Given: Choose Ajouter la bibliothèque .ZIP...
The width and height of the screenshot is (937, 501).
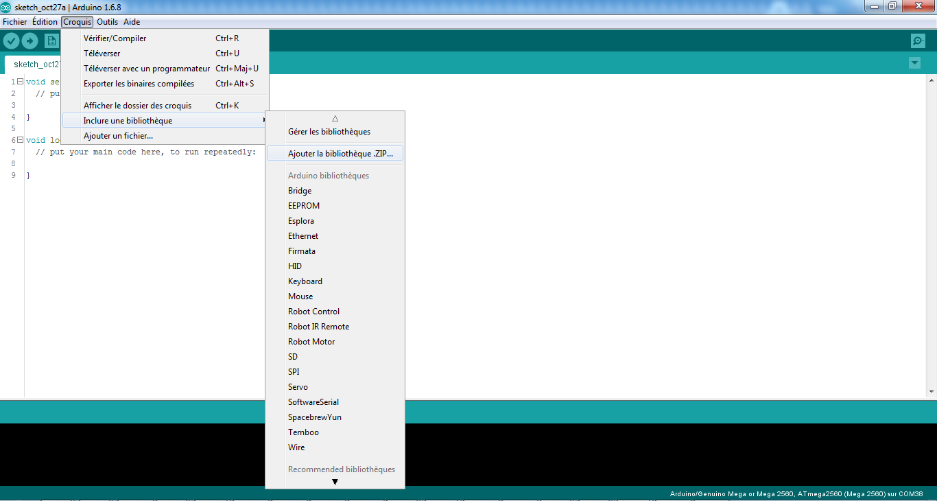Looking at the screenshot, I should click(x=335, y=154).
